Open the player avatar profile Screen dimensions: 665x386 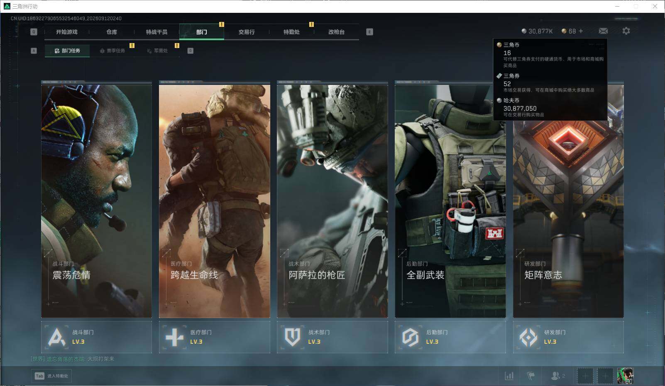click(x=625, y=376)
